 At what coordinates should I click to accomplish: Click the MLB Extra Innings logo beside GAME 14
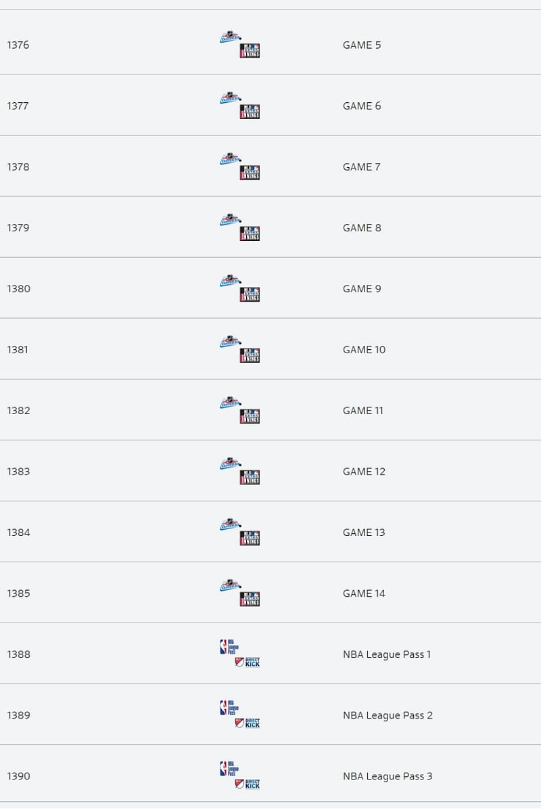pos(250,599)
